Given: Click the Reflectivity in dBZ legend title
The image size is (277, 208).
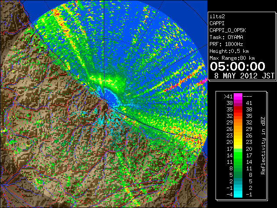Looking at the screenshot, I should (x=263, y=146).
